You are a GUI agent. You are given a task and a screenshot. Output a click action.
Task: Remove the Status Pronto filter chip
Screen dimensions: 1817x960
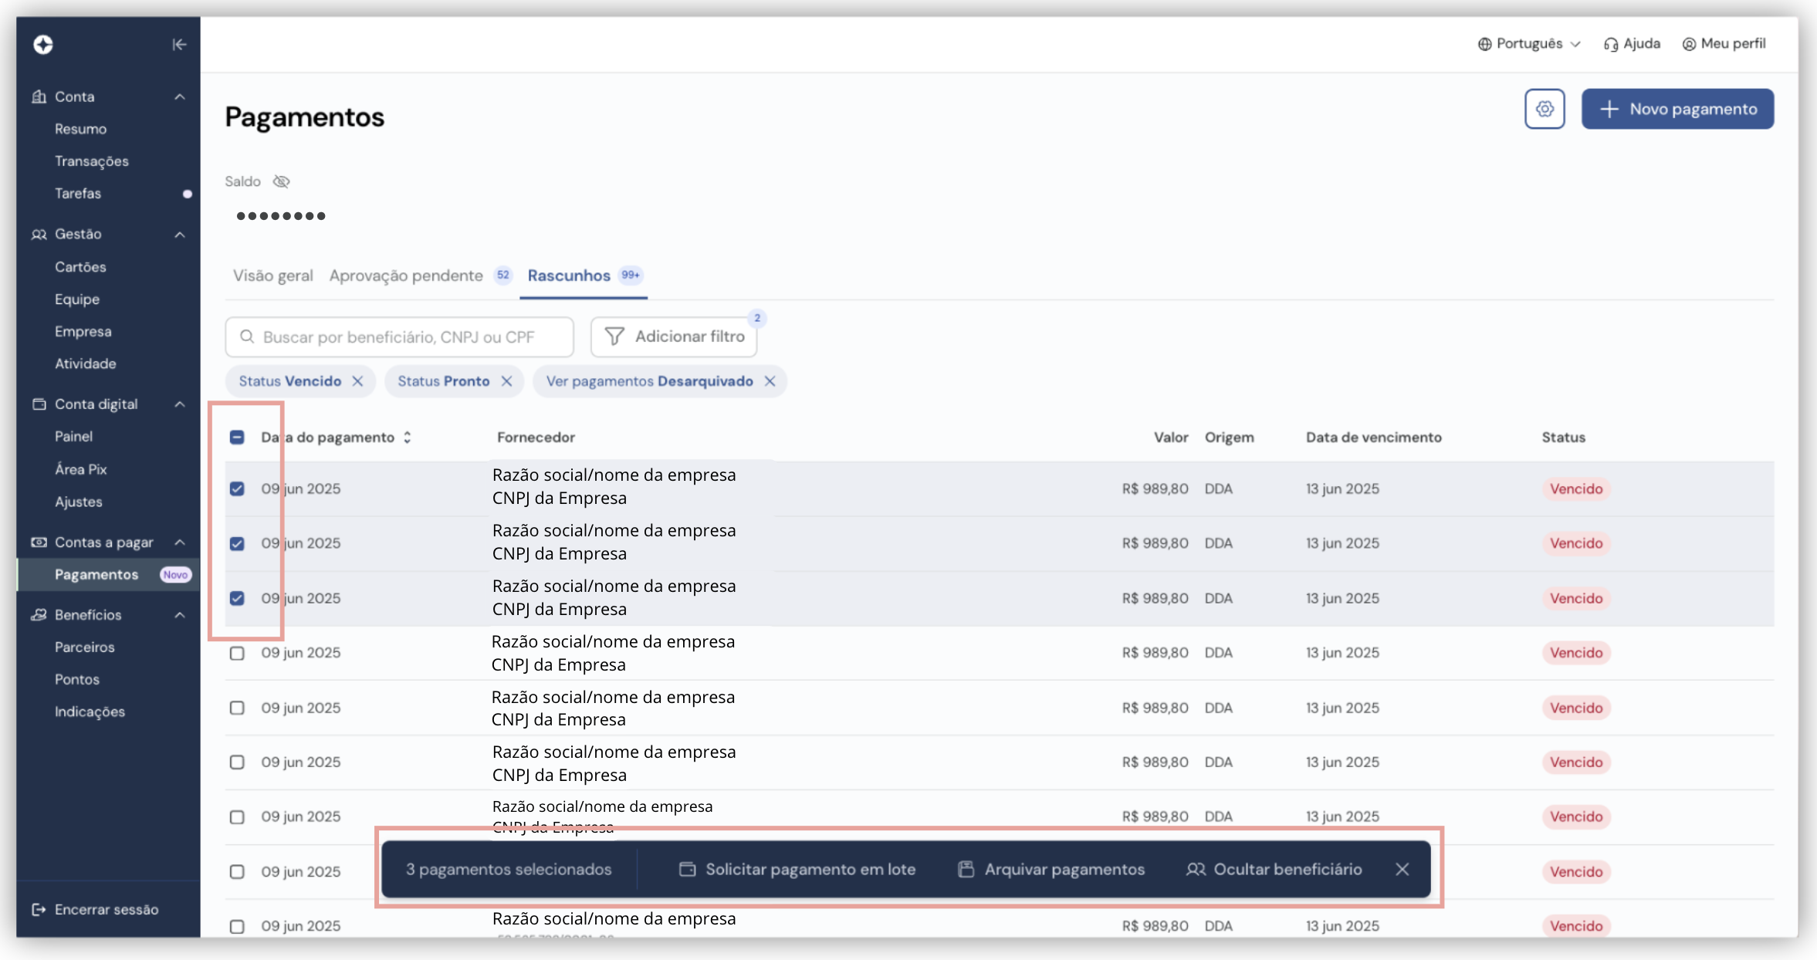pyautogui.click(x=506, y=381)
